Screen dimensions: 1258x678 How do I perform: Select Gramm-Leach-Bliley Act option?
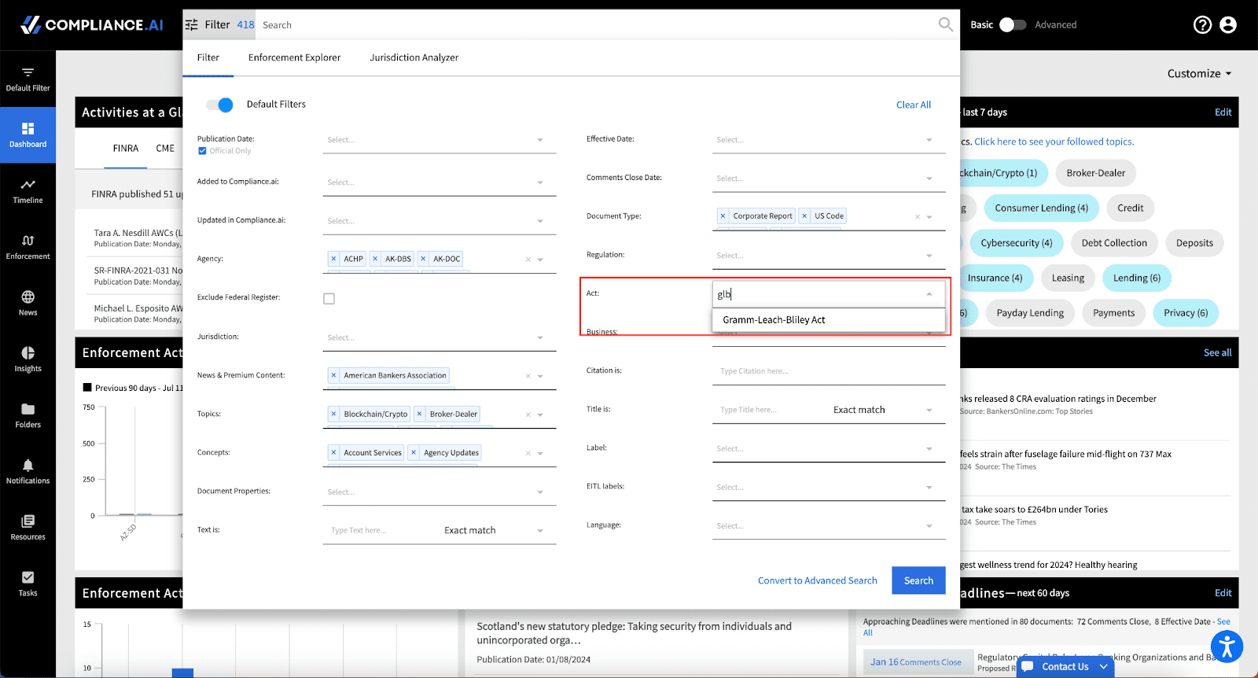point(829,320)
